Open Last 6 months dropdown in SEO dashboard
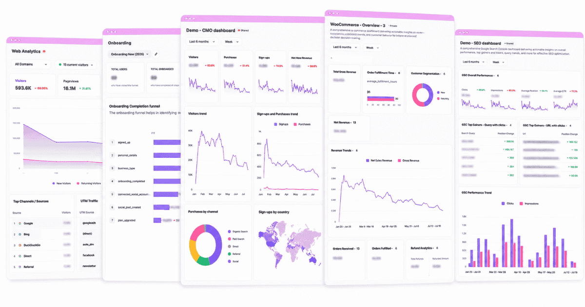585x307 pixels. click(x=473, y=62)
